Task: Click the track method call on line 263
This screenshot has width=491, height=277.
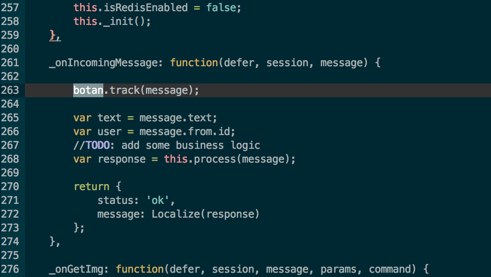Action: click(124, 90)
